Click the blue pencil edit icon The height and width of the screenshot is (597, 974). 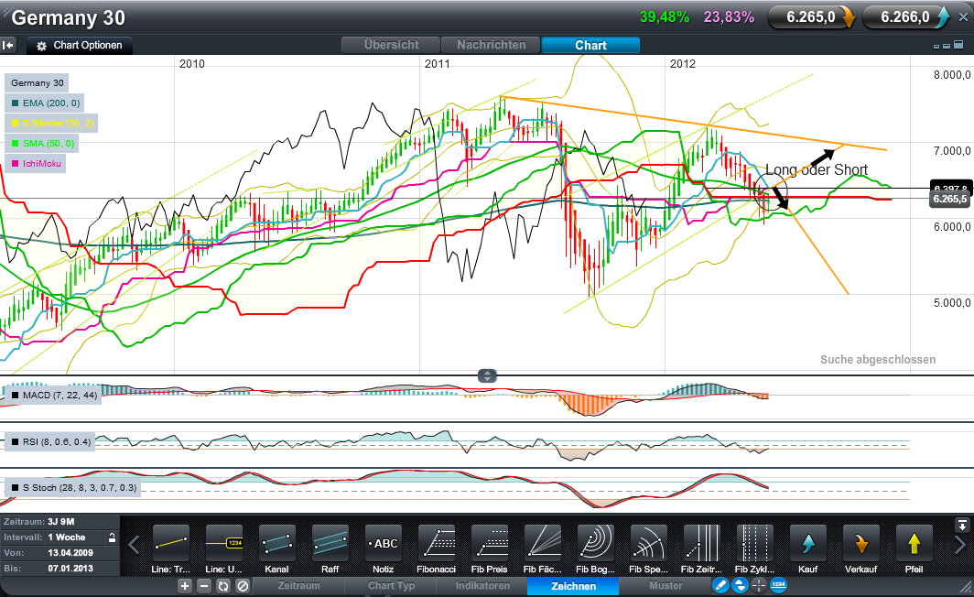[720, 584]
